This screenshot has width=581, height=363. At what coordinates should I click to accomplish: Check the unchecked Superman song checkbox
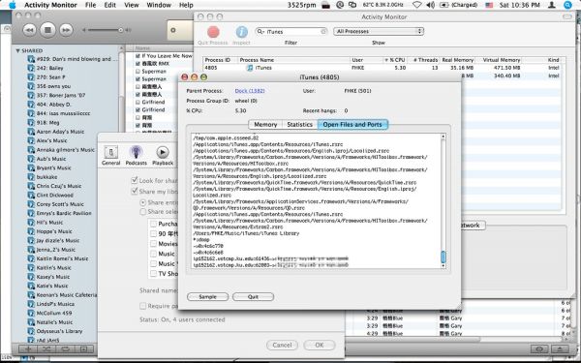point(138,71)
